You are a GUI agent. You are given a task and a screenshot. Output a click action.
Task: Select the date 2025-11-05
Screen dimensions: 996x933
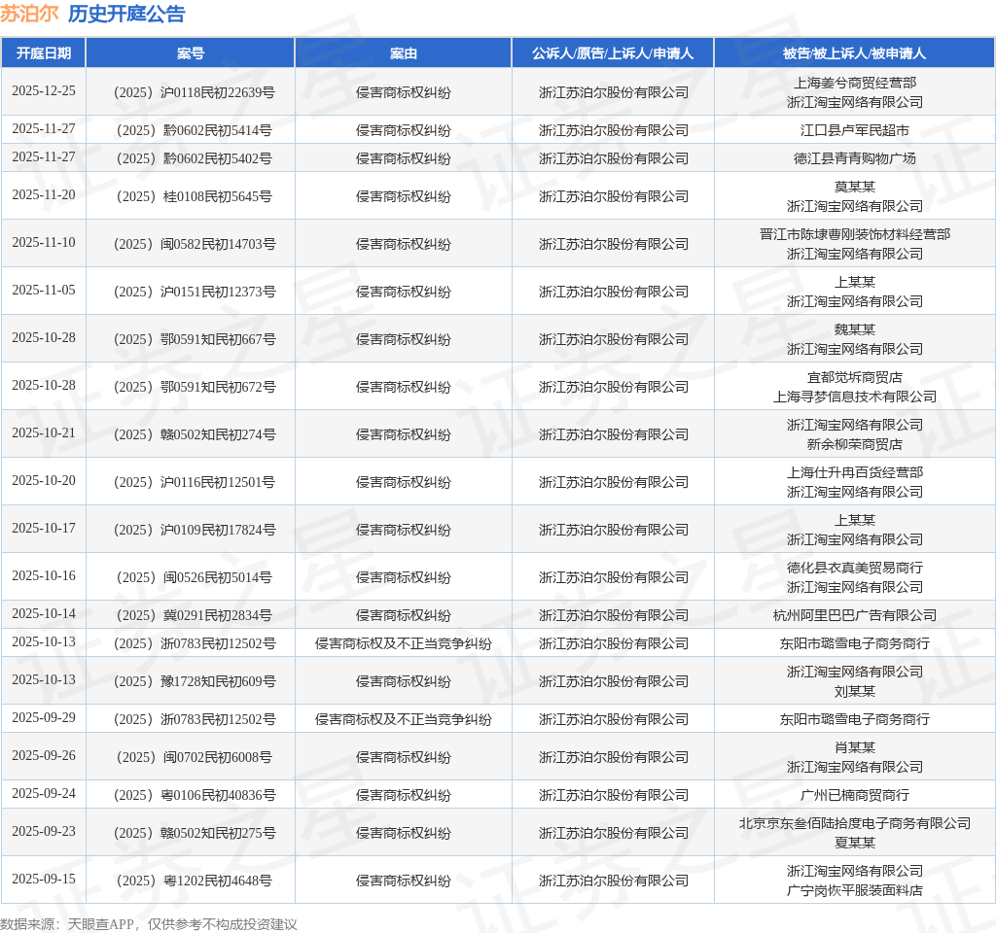[43, 290]
